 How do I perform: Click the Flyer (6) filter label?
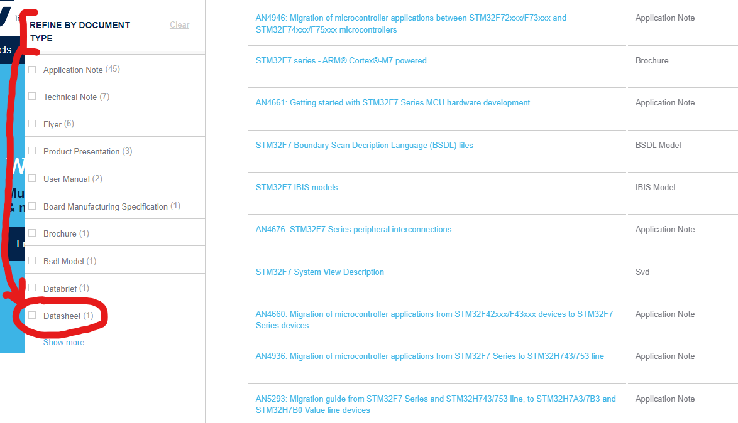click(58, 124)
